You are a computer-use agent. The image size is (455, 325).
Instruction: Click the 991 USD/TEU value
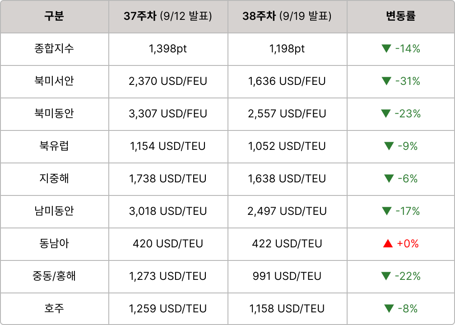tap(287, 276)
